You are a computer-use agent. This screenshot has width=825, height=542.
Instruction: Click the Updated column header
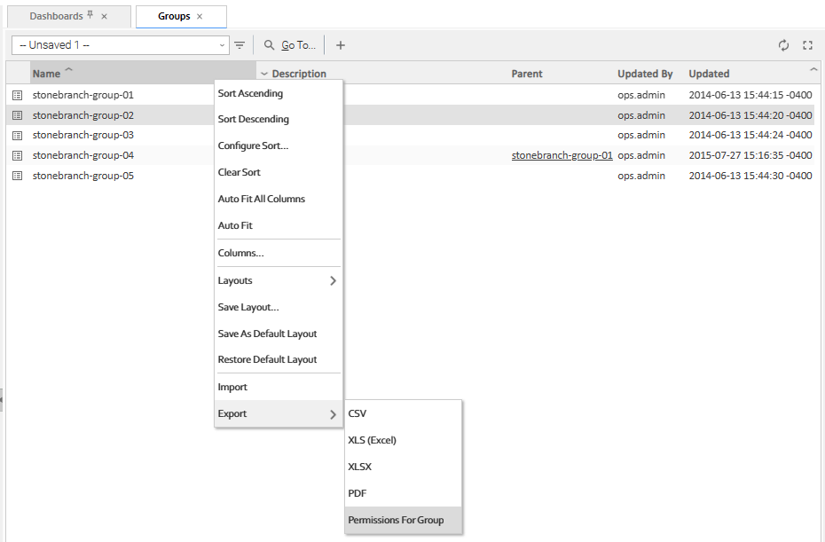point(709,74)
